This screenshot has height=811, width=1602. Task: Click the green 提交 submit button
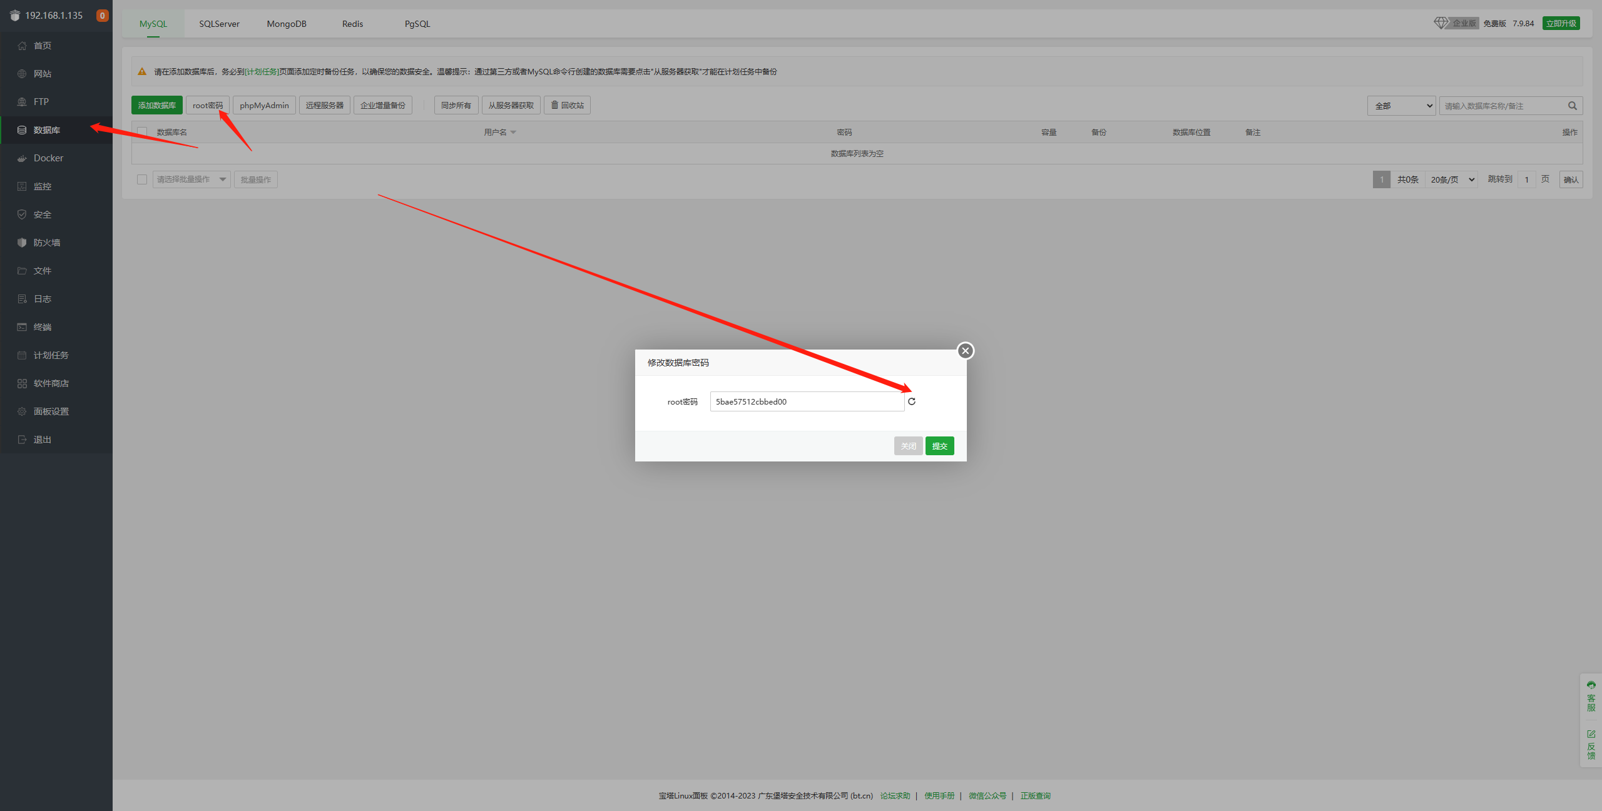939,446
